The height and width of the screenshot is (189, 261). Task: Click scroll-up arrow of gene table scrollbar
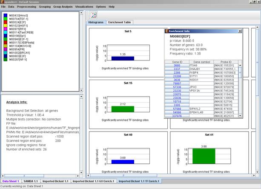[x=240, y=66]
